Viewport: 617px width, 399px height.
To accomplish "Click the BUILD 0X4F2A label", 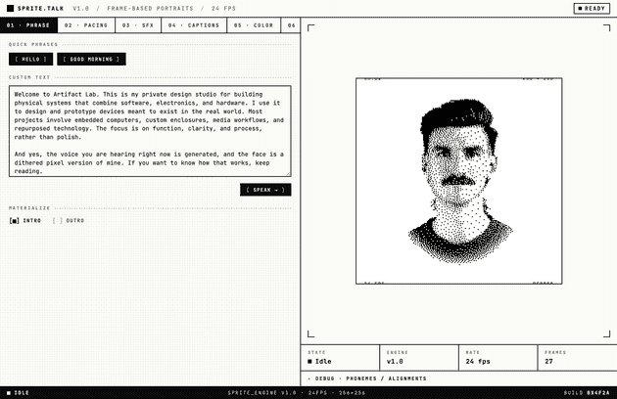I will point(587,393).
